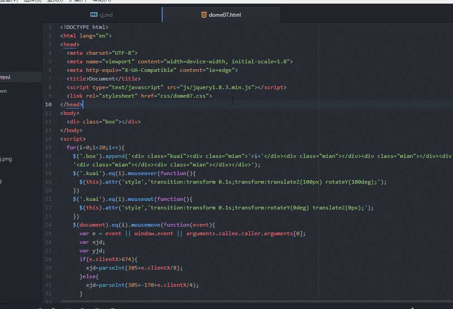Switch to the cj.md tab
Image resolution: width=453 pixels, height=309 pixels.
coord(101,15)
